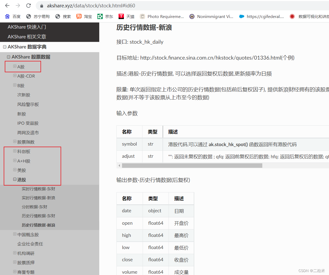Open the 淘宝 bookmark
Viewport: 329px width, 275px height.
click(x=84, y=16)
